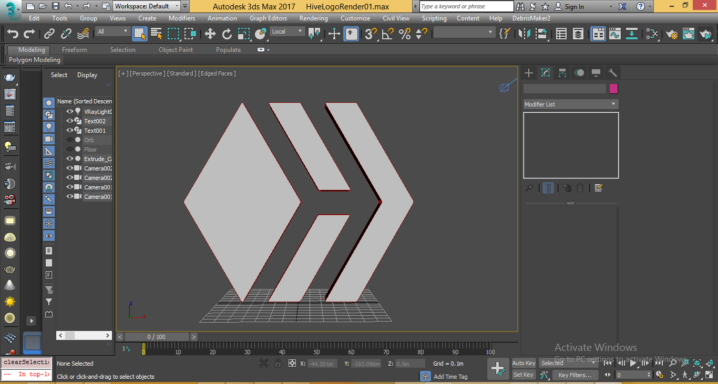The width and height of the screenshot is (718, 384).
Task: Open the Display menu in scene explorer
Action: click(87, 75)
